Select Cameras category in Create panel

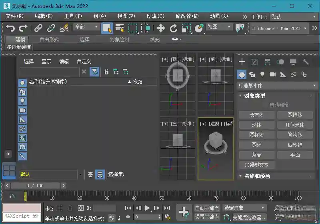point(273,75)
